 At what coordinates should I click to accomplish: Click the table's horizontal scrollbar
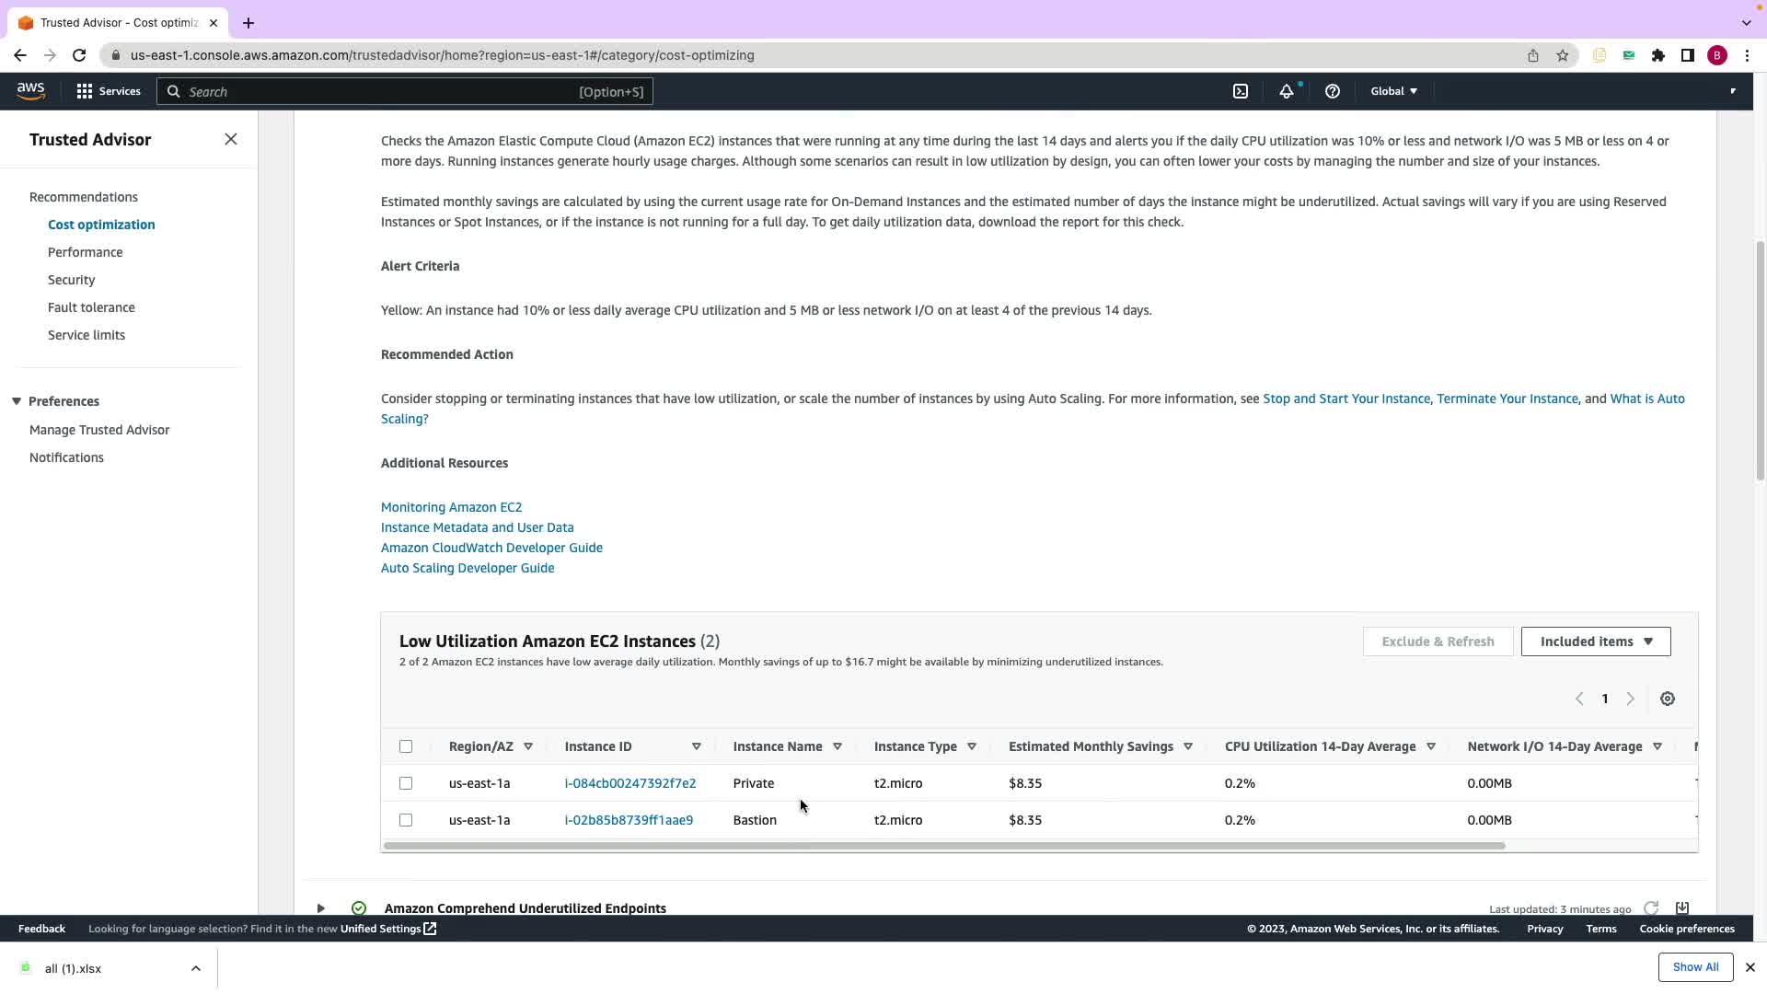[943, 846]
